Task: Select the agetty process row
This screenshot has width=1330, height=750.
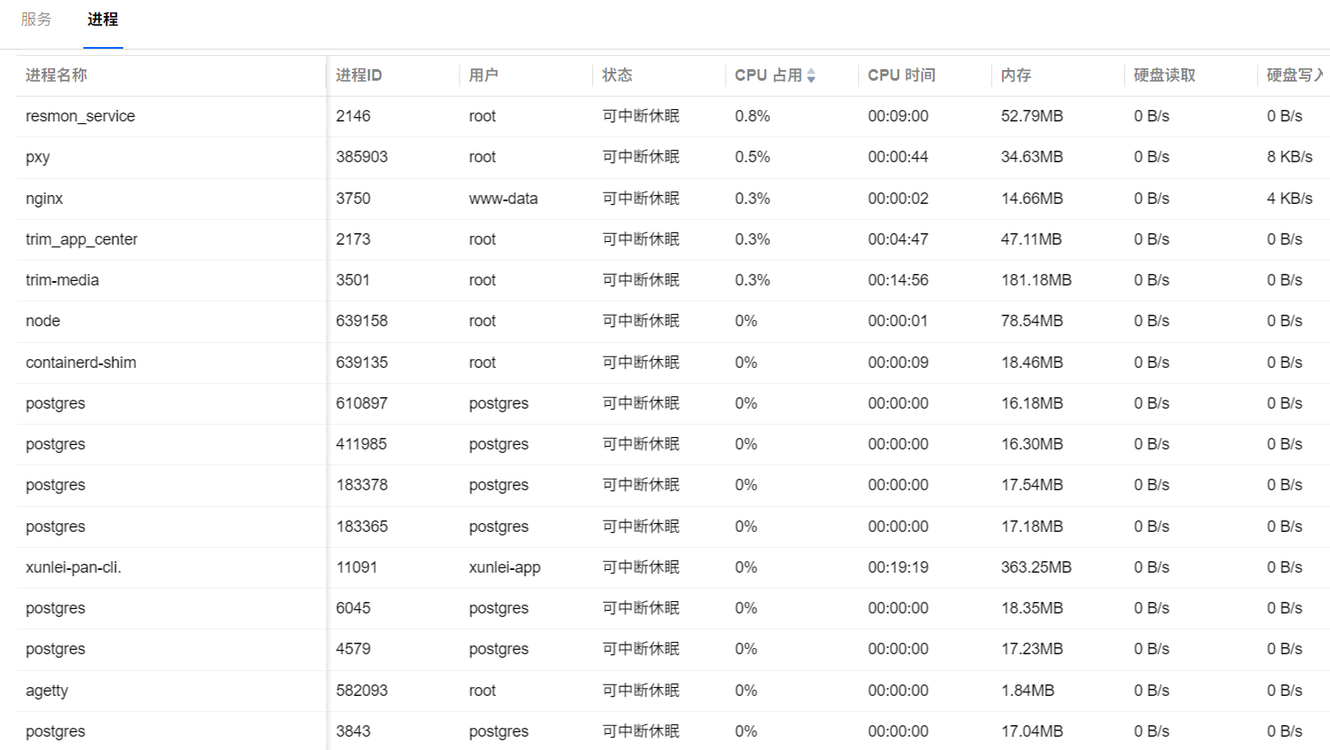Action: [673, 691]
